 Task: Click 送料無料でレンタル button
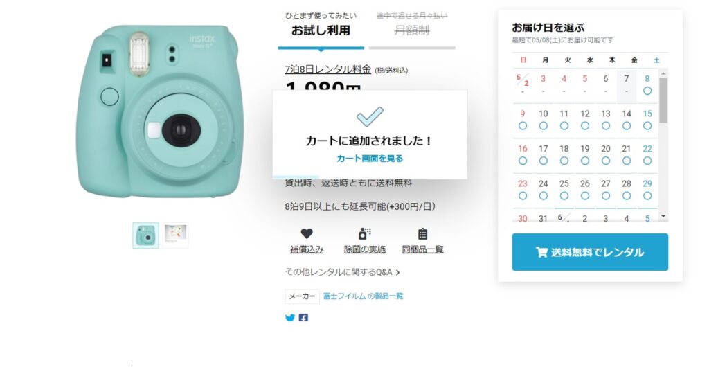coord(590,252)
